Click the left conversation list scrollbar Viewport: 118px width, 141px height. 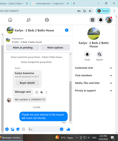(x=2, y=88)
